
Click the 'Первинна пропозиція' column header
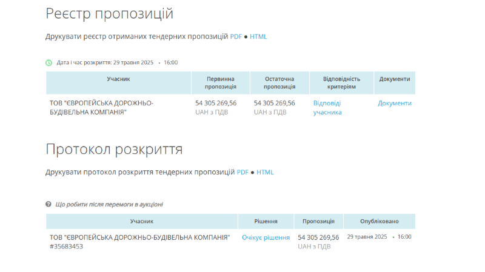click(221, 83)
